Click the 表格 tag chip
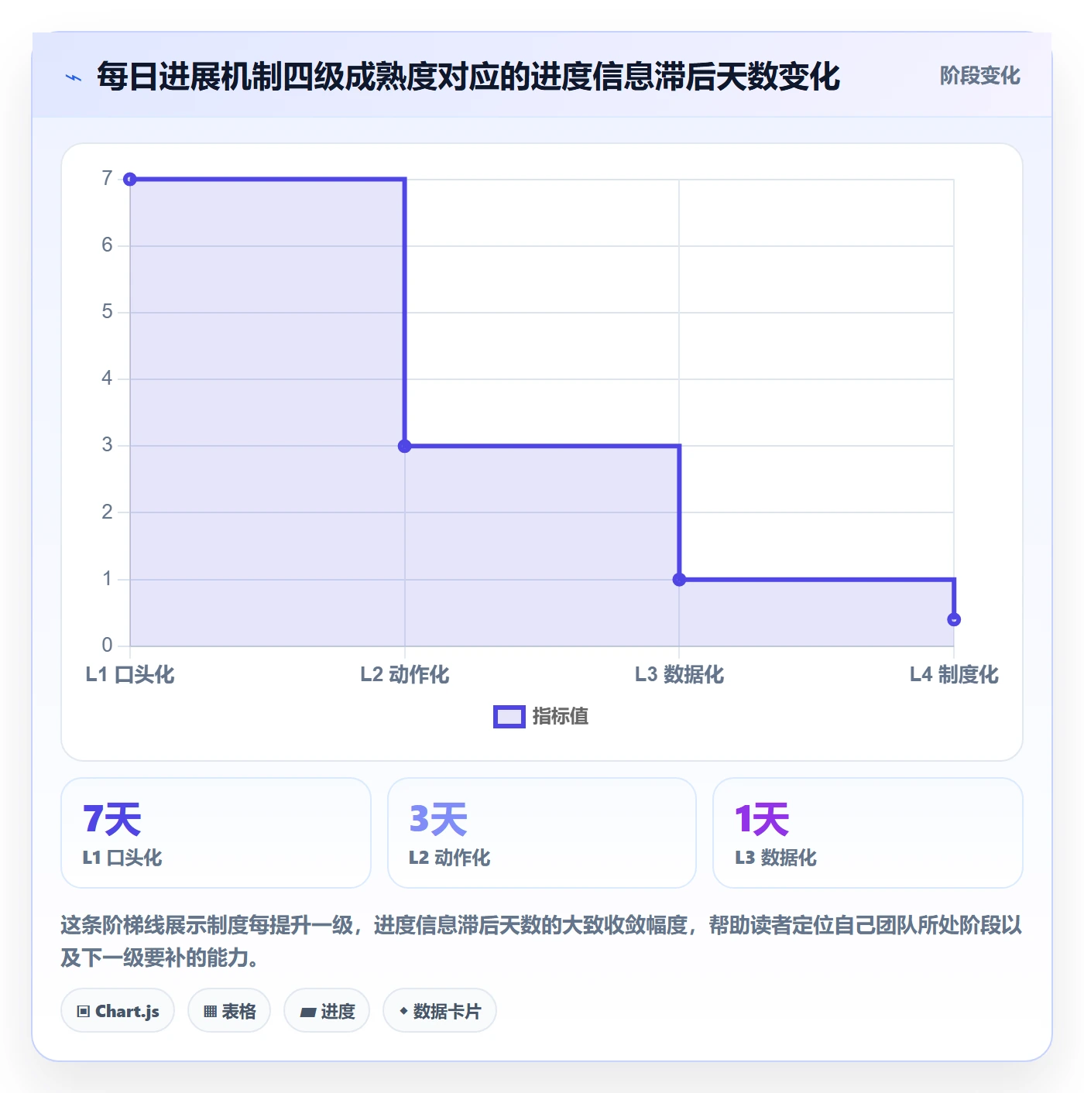1084x1093 pixels. (229, 1011)
